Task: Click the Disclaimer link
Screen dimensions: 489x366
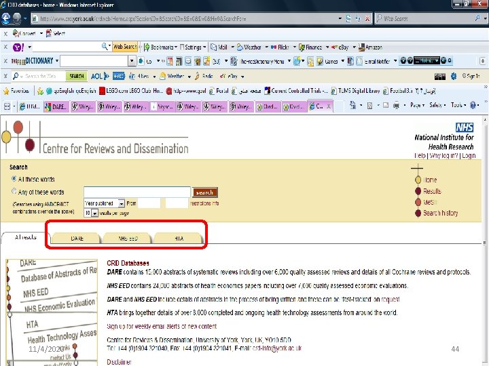Action: (119, 362)
